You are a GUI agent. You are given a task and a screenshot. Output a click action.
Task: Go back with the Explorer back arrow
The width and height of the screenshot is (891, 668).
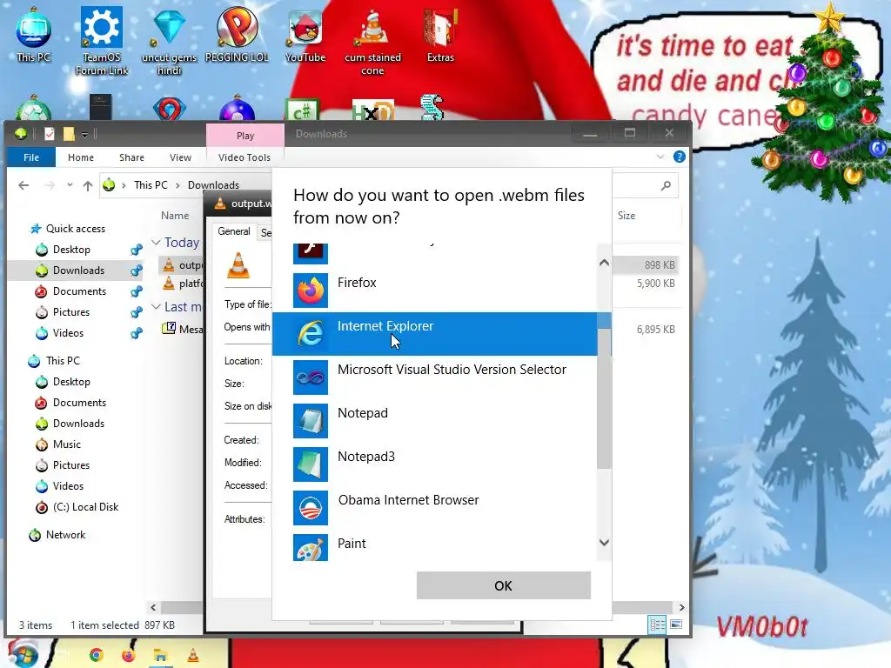point(23,185)
